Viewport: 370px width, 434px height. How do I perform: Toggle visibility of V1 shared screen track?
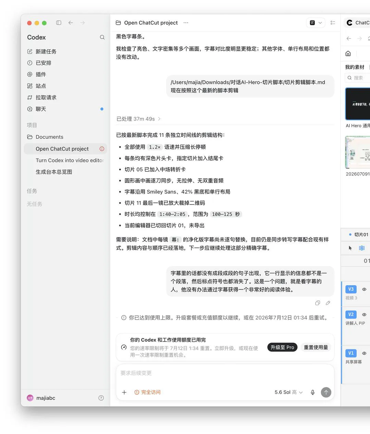pyautogui.click(x=364, y=353)
